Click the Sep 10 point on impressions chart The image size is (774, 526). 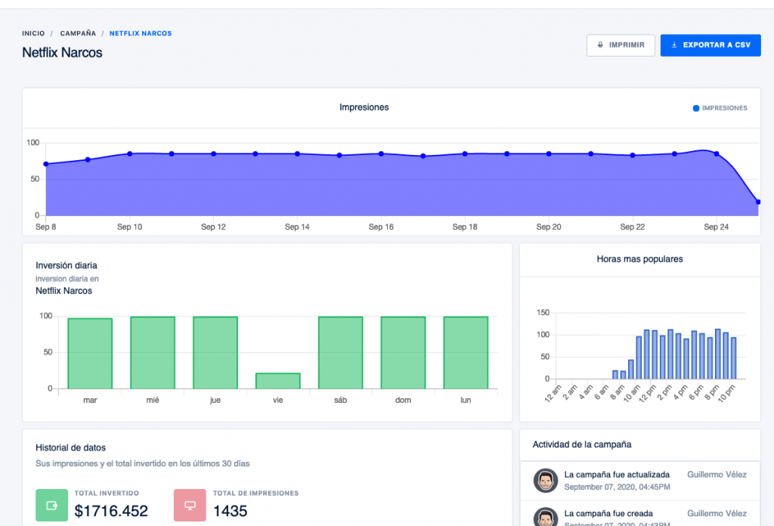[x=130, y=153]
